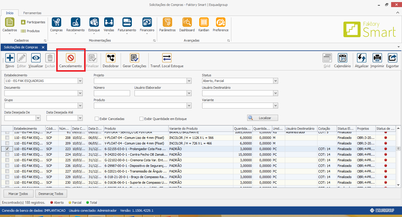Enable Exibir Canceladas checkbox
Viewport: 402px width, 217px height.
(x=97, y=119)
